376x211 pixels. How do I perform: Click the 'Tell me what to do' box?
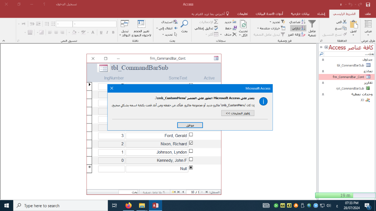click(x=210, y=14)
